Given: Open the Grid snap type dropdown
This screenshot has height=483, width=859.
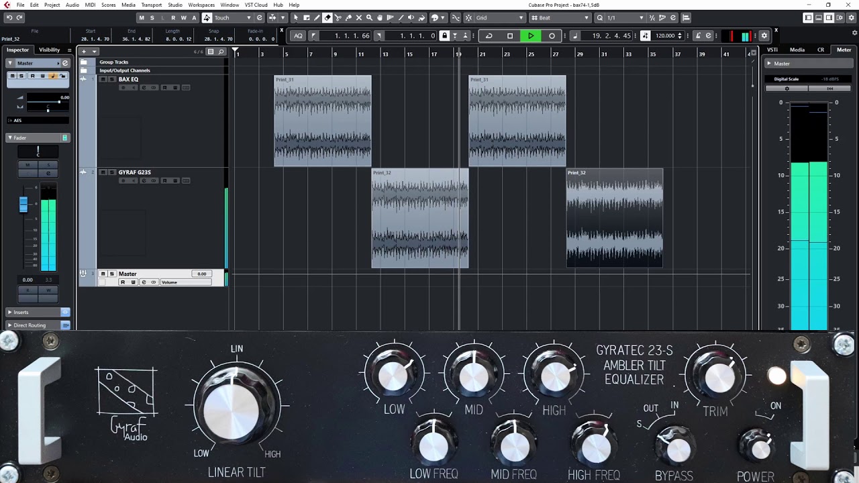Looking at the screenshot, I should pos(499,17).
